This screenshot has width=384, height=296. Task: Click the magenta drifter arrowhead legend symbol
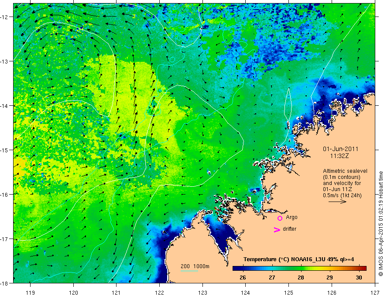(x=277, y=229)
